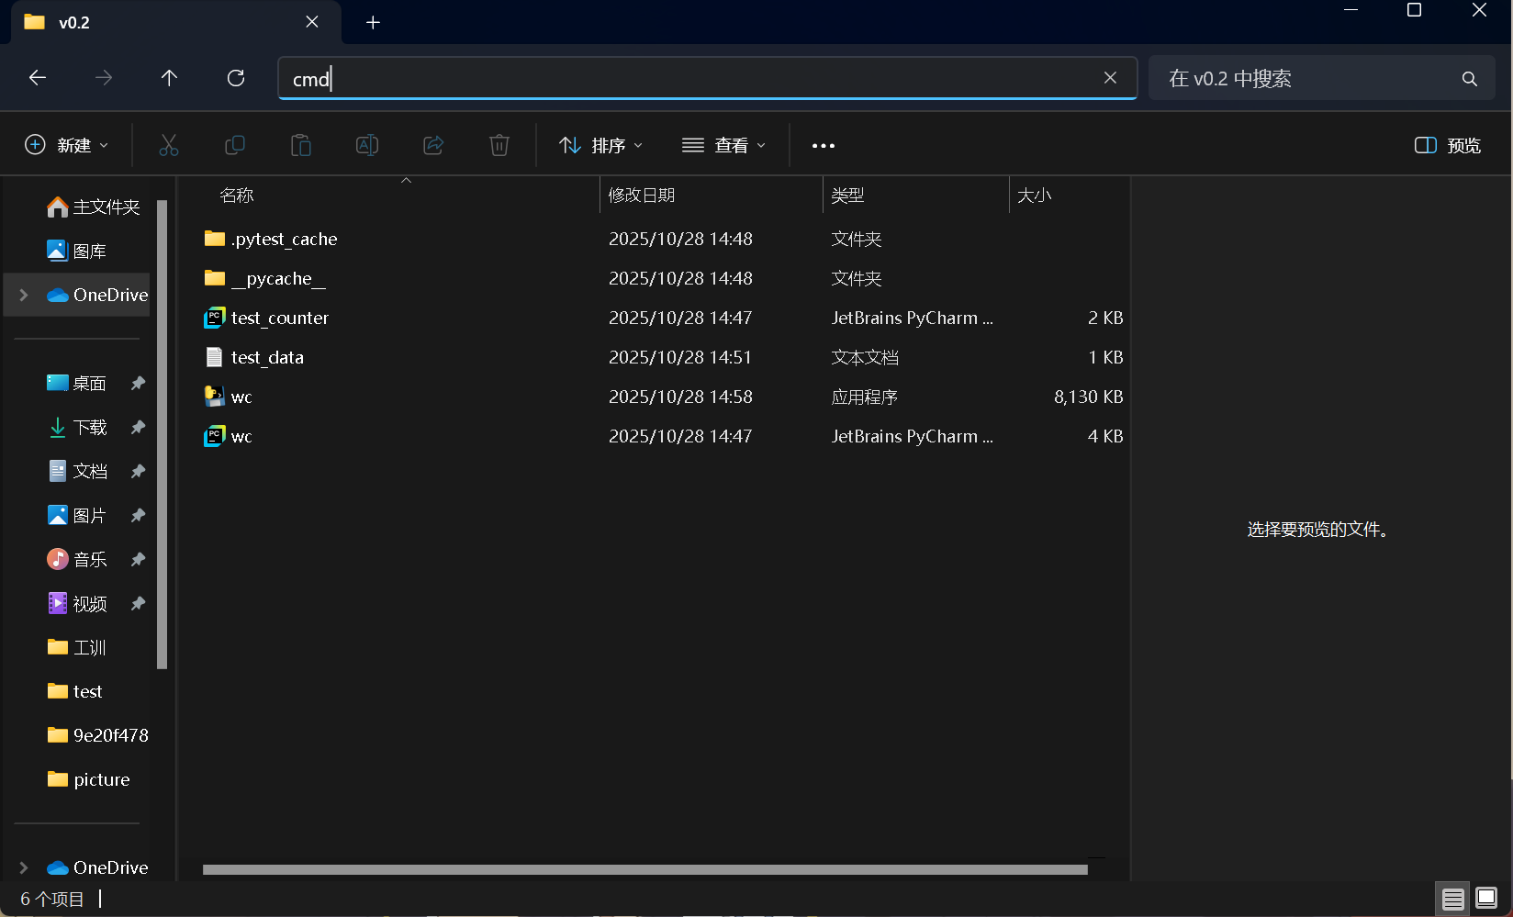
Task: Click the magnifier search icon
Action: (1469, 79)
